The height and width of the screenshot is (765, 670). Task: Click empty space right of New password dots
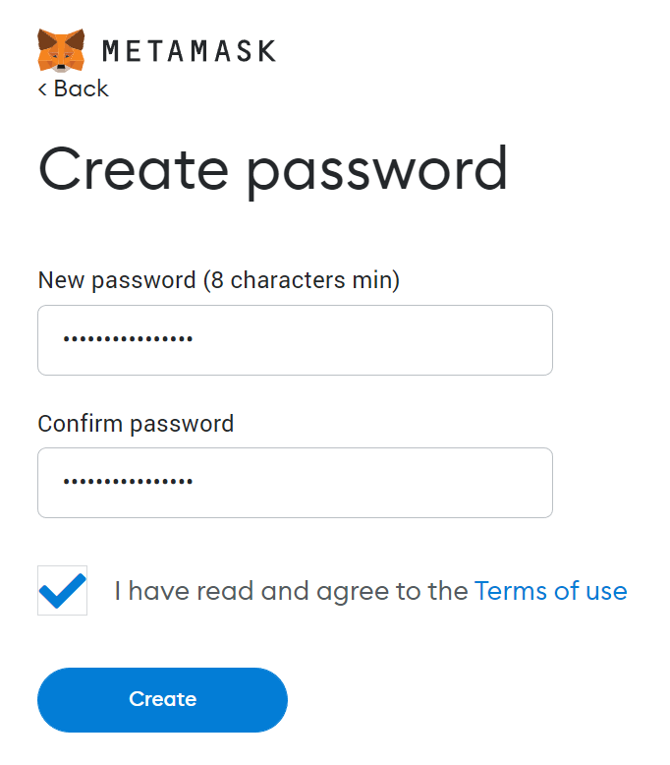tap(393, 340)
